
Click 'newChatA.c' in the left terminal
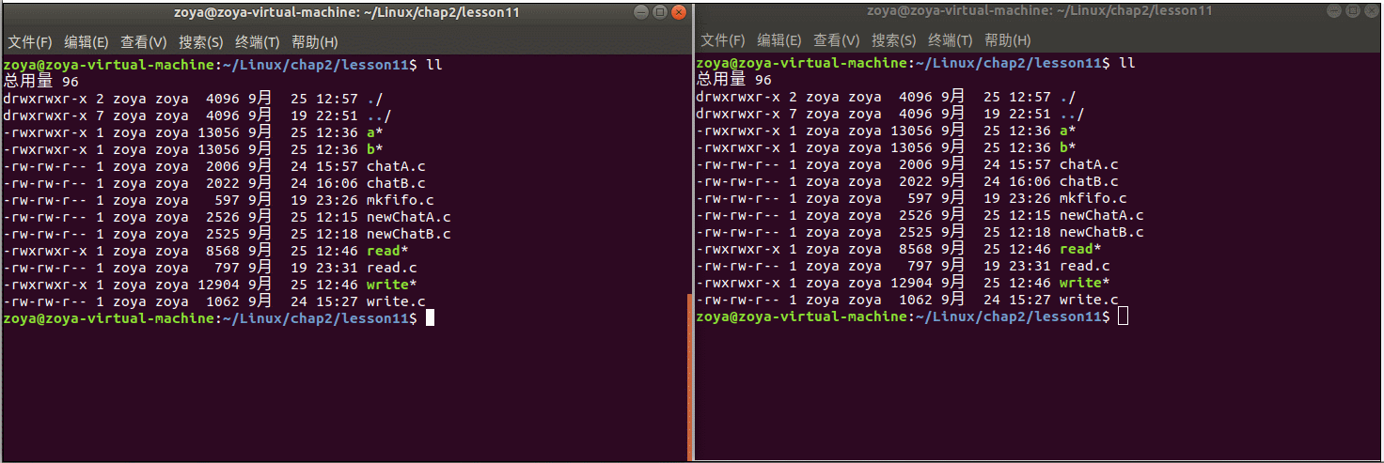[409, 217]
